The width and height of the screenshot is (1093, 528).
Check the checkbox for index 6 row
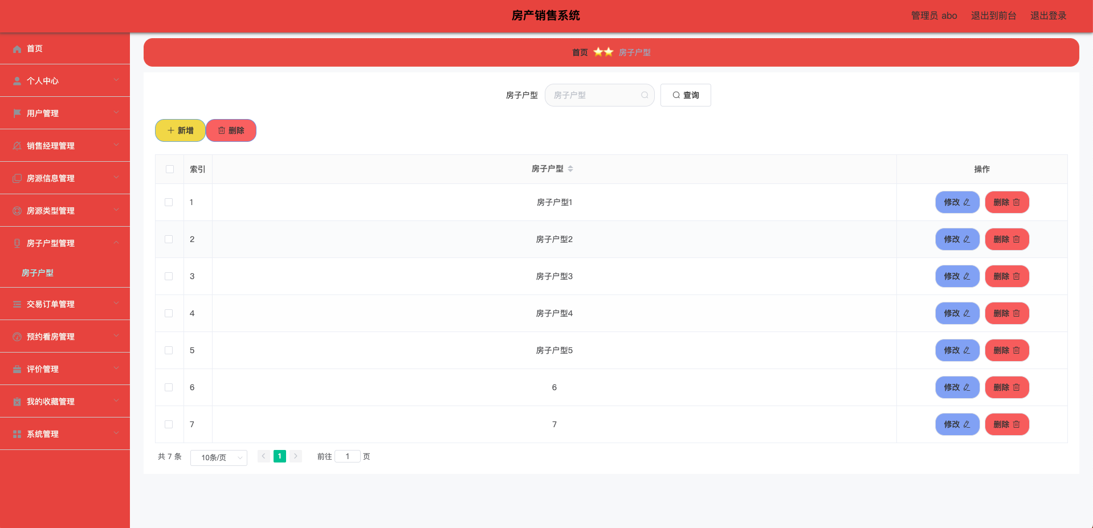point(169,387)
